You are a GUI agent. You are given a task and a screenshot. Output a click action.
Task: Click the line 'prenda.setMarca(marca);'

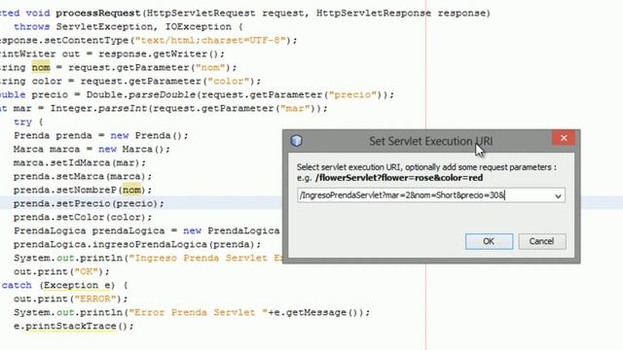click(83, 176)
